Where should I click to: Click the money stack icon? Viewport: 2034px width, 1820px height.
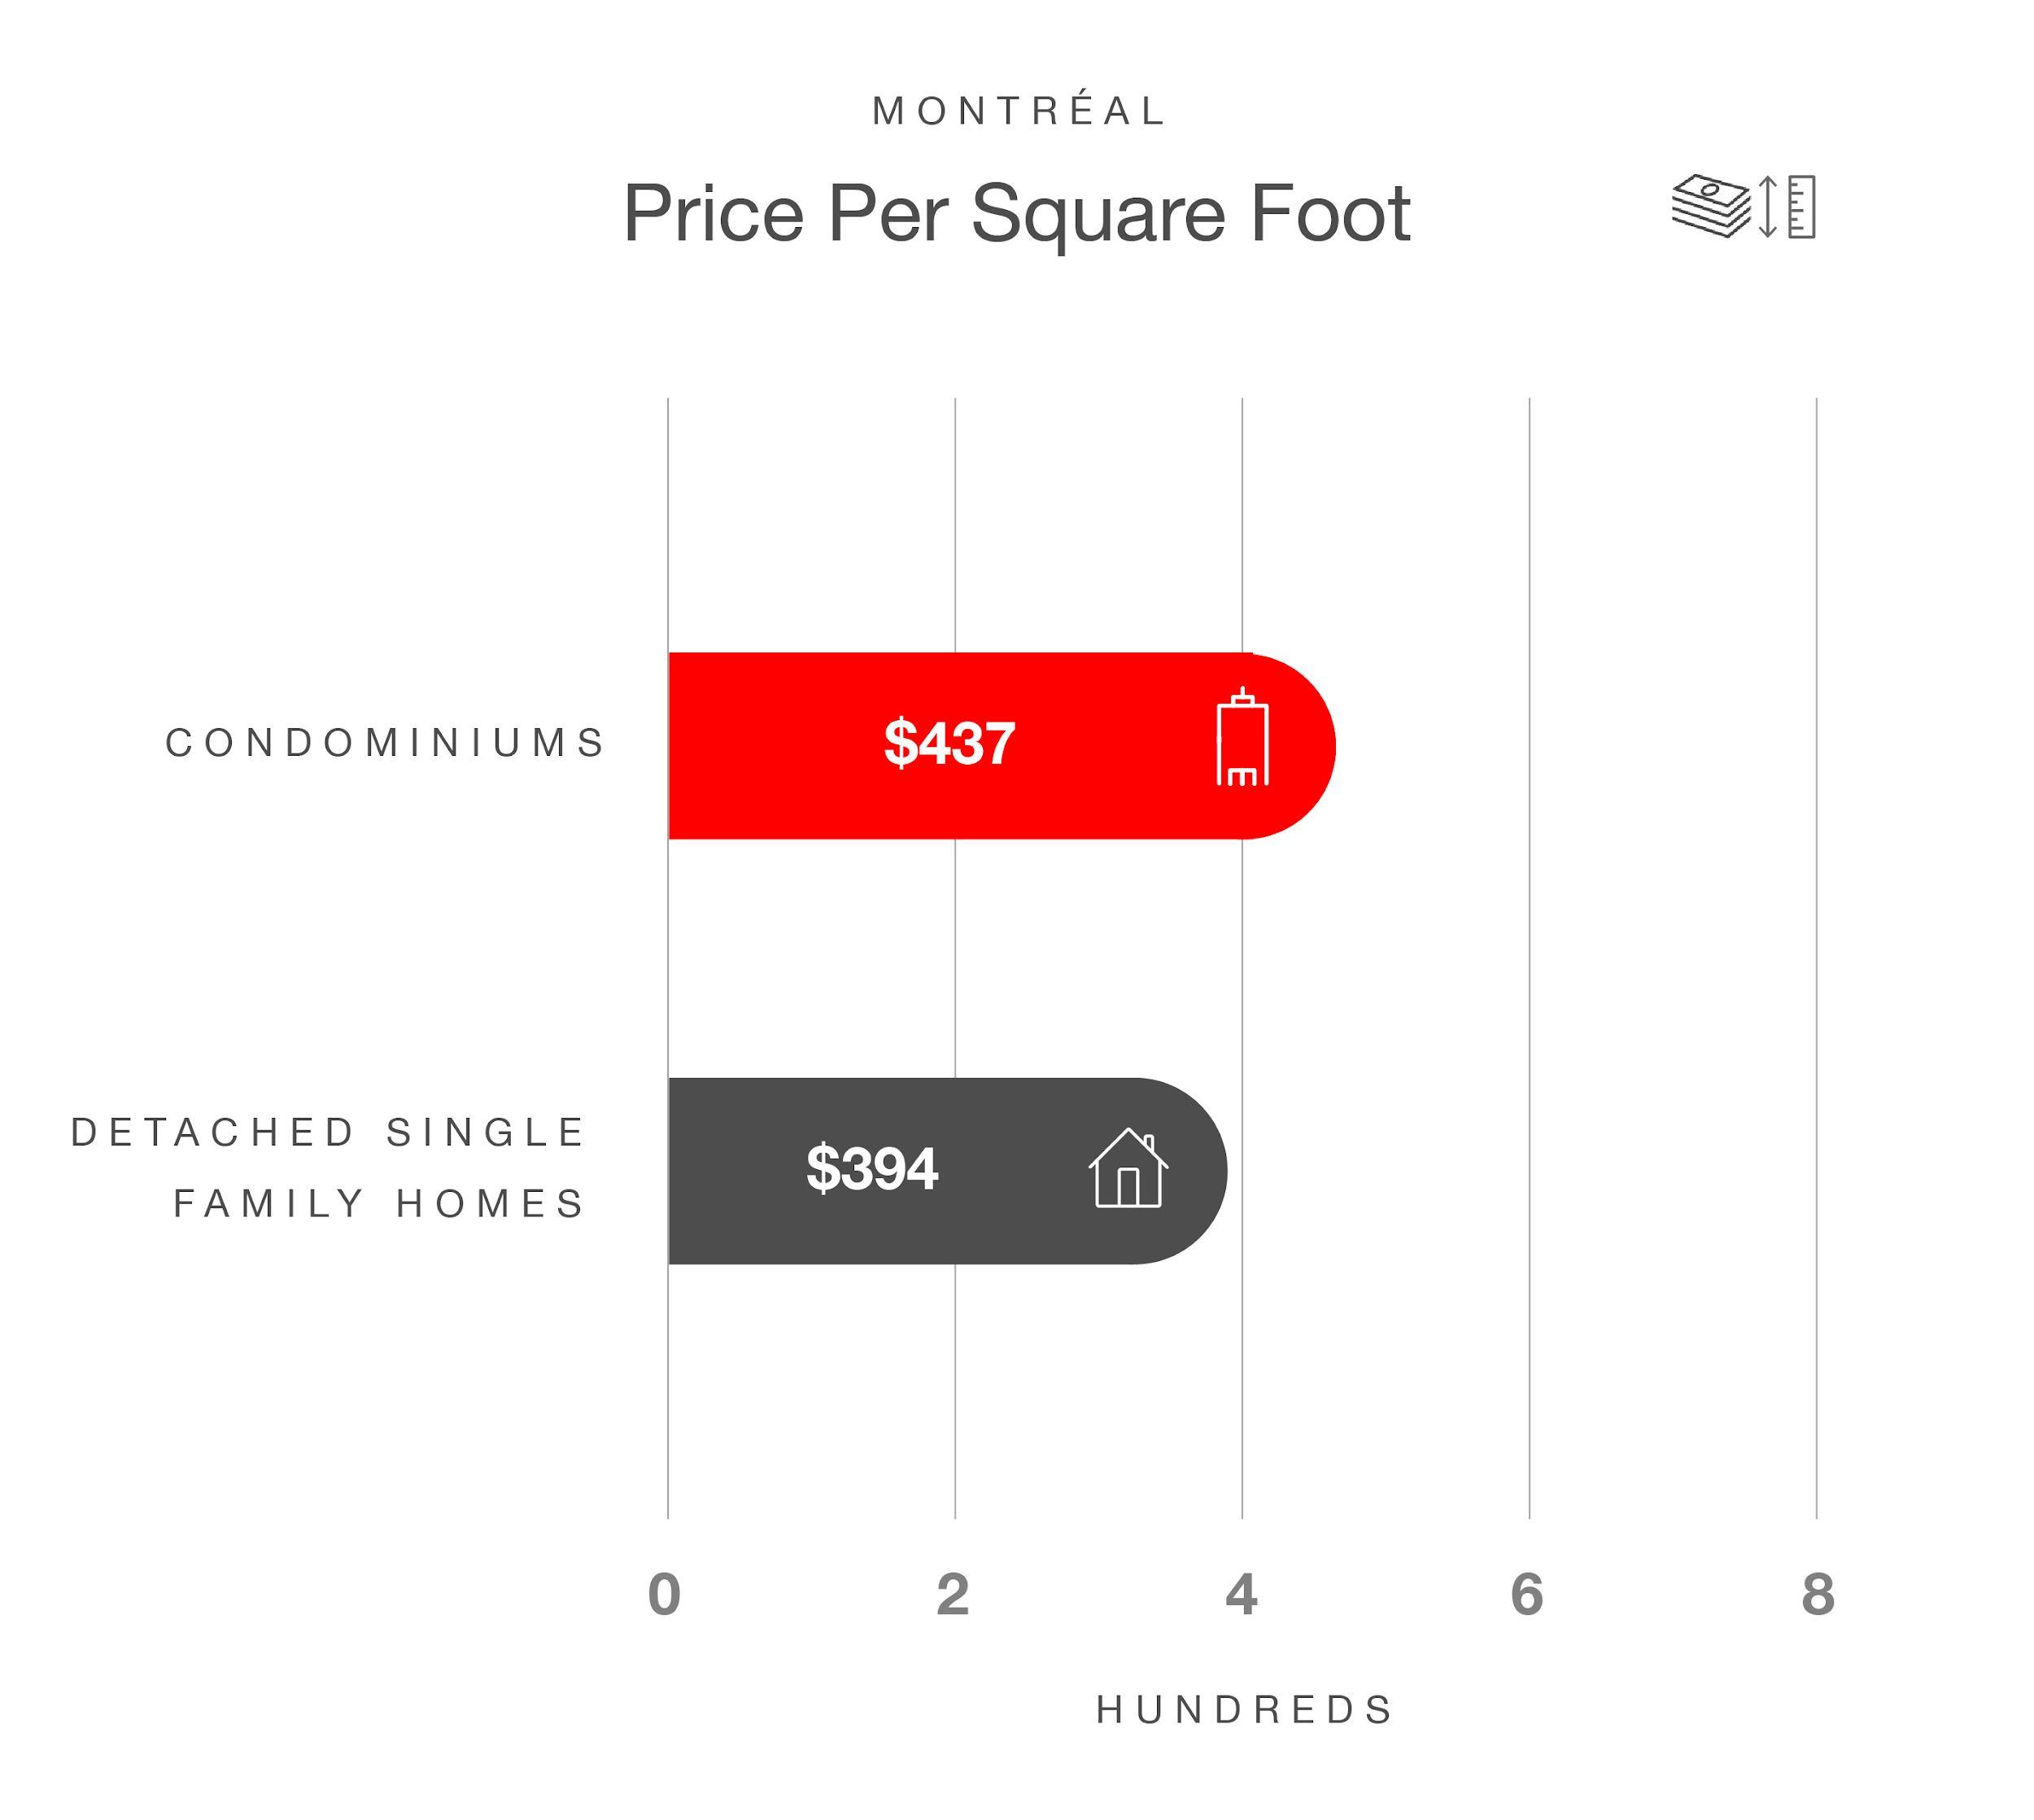coord(1711,206)
